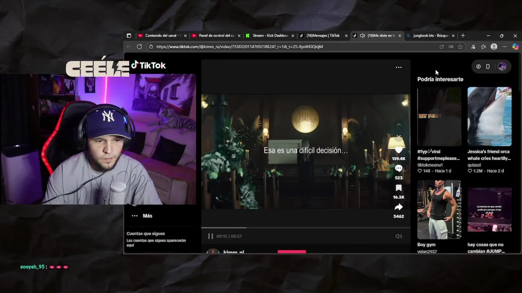Image resolution: width=522 pixels, height=293 pixels.
Task: Open the browser profile icon
Action: pos(494,47)
